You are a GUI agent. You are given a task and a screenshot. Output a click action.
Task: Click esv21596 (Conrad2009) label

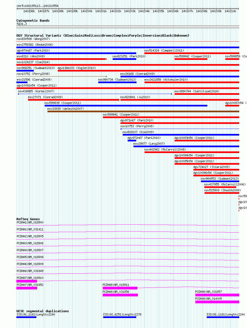click(x=34, y=80)
